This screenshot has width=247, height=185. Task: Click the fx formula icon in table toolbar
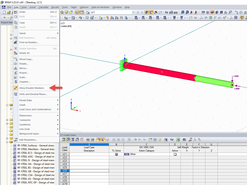click(x=195, y=140)
